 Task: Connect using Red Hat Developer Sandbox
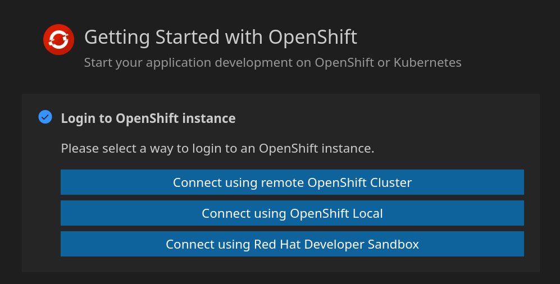292,244
